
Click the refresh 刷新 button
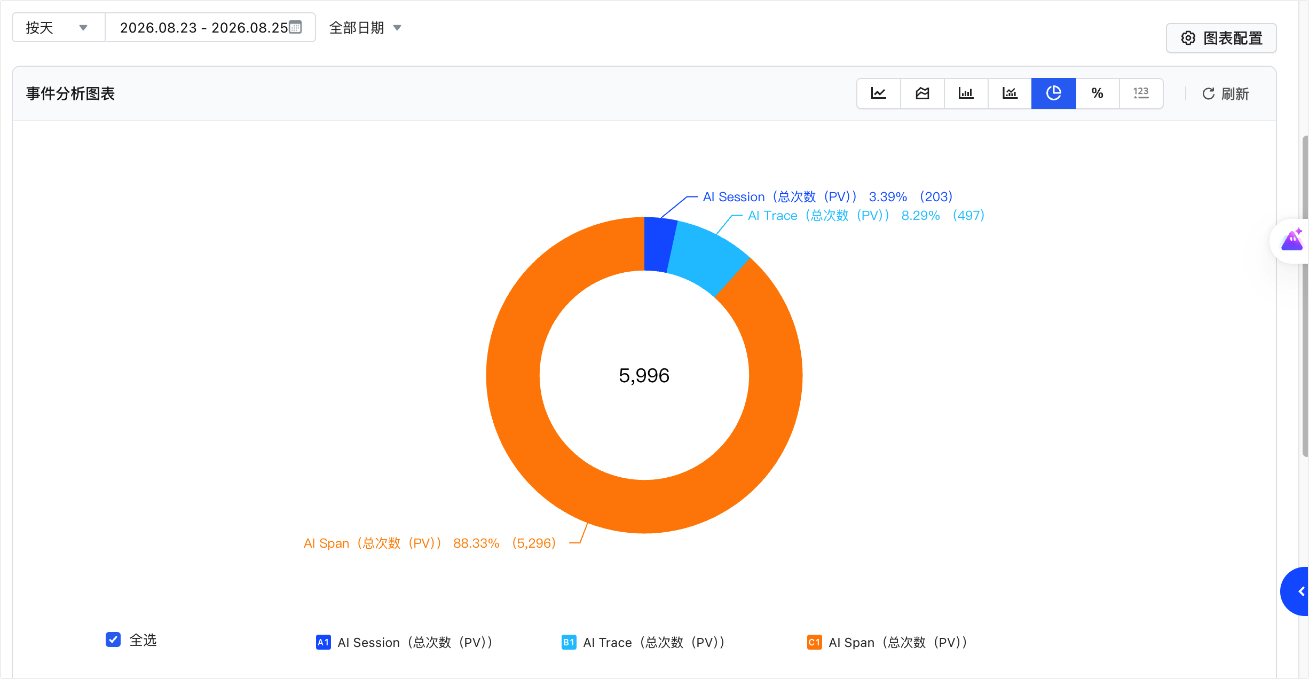point(1225,94)
